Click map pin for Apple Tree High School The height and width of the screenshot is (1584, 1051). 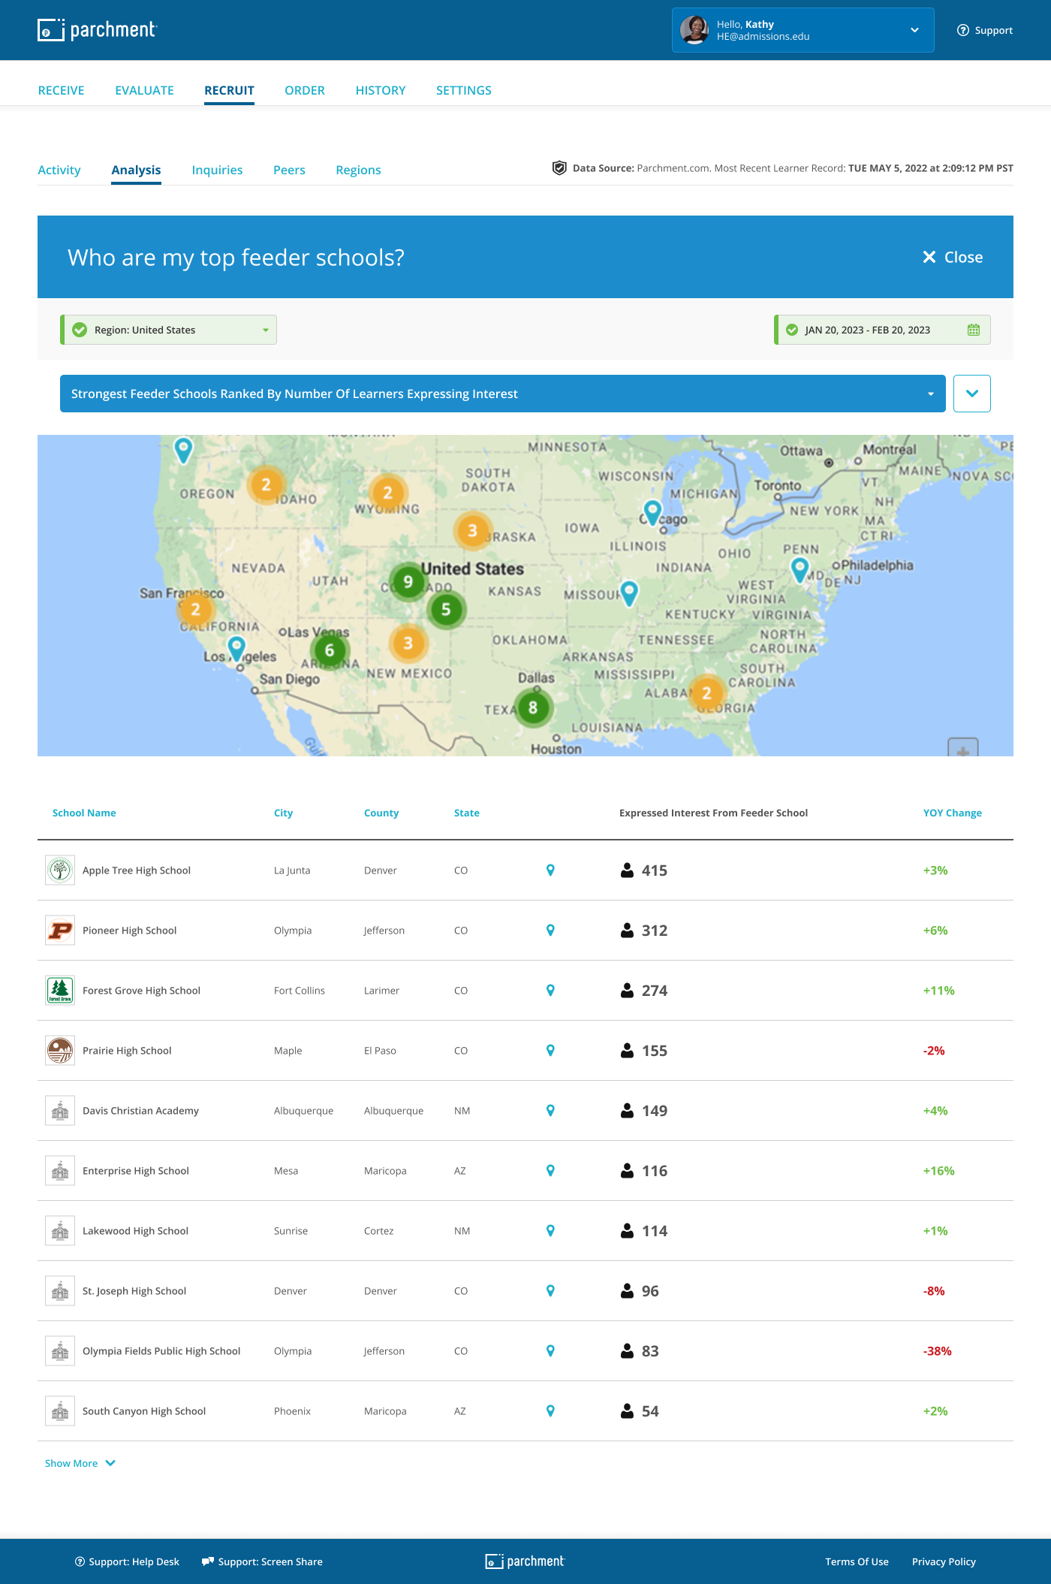(x=550, y=870)
